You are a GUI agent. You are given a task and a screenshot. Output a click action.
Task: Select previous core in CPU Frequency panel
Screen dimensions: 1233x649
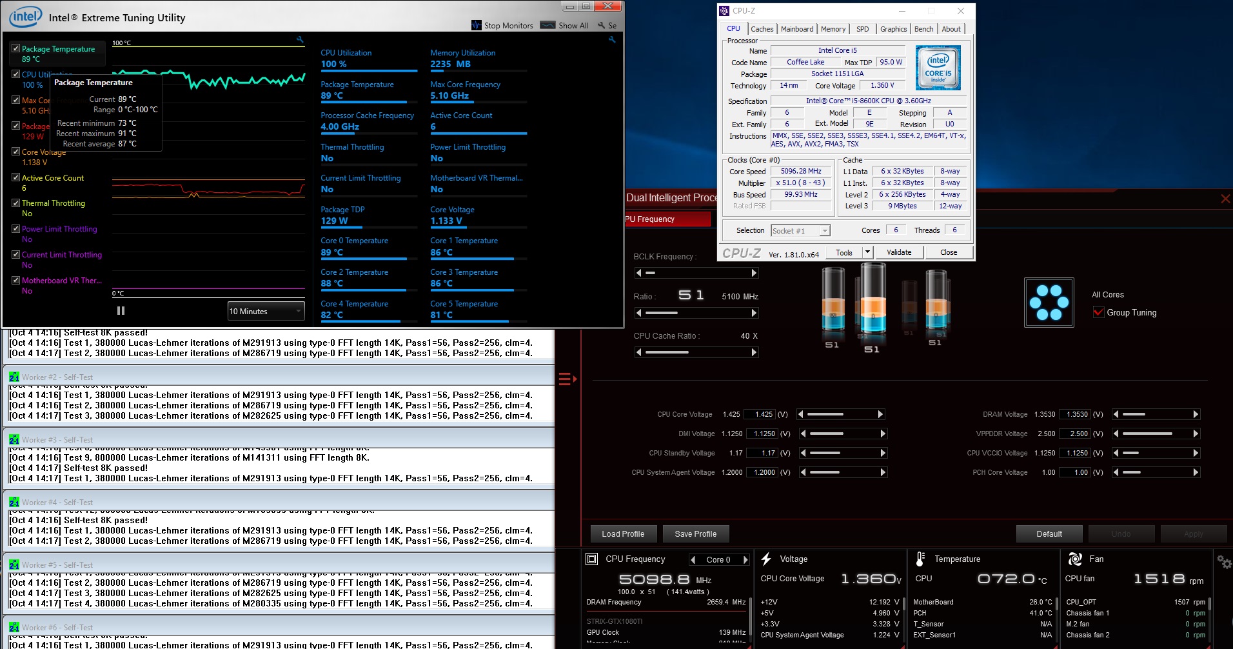point(693,560)
